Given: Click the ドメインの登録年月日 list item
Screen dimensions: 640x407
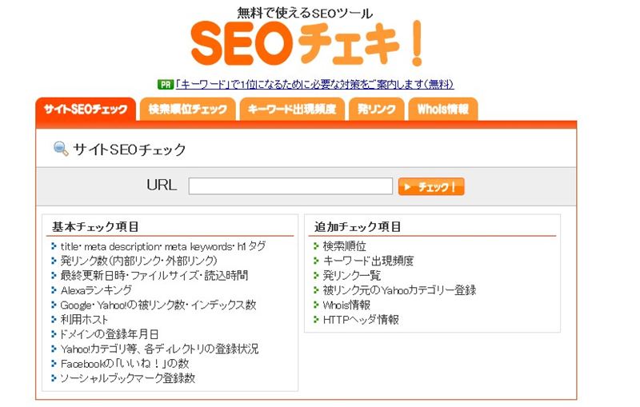Looking at the screenshot, I should [109, 334].
